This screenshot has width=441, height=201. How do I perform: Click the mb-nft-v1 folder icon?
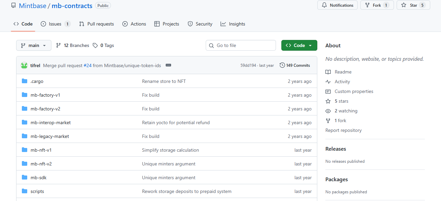click(25, 150)
